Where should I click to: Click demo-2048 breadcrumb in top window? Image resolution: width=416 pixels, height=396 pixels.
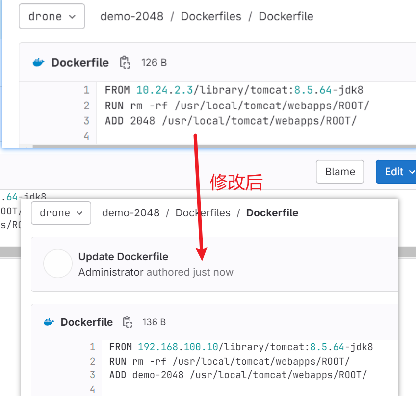[x=131, y=17]
